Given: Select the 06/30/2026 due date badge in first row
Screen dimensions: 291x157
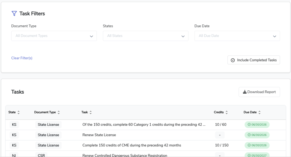Looking at the screenshot, I should point(257,125).
